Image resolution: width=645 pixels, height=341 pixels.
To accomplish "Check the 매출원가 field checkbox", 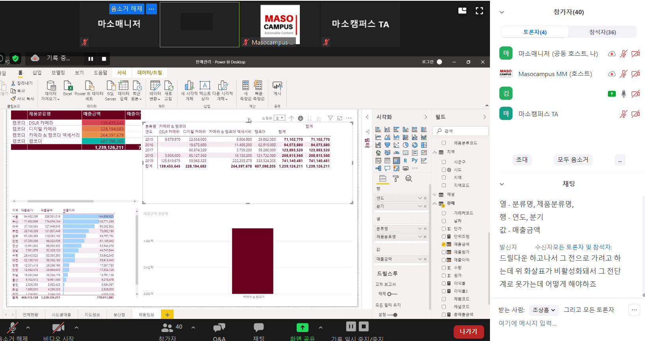I will 444,252.
